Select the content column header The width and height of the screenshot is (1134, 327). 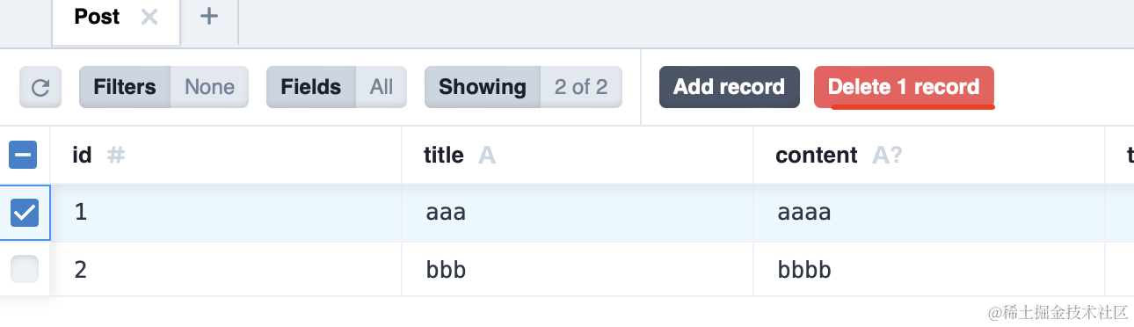coord(929,156)
